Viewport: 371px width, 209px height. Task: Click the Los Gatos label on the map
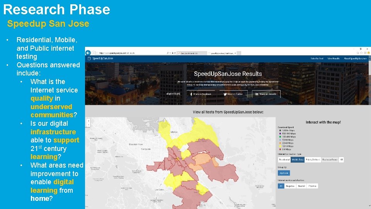click(159, 190)
